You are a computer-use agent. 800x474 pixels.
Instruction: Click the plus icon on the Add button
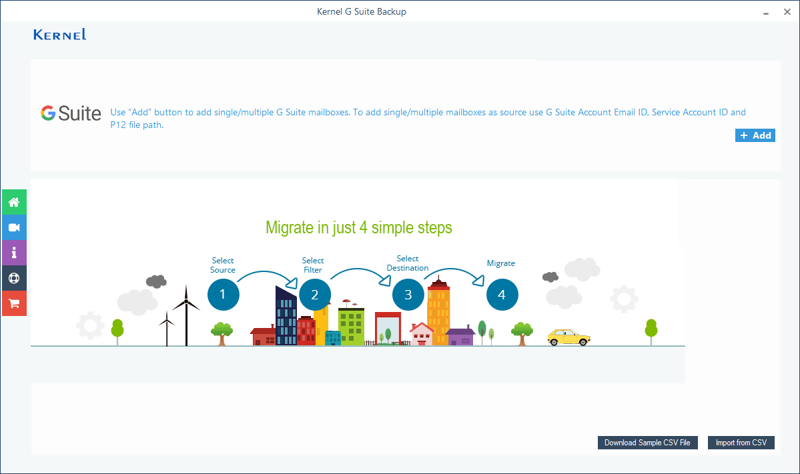coord(745,135)
